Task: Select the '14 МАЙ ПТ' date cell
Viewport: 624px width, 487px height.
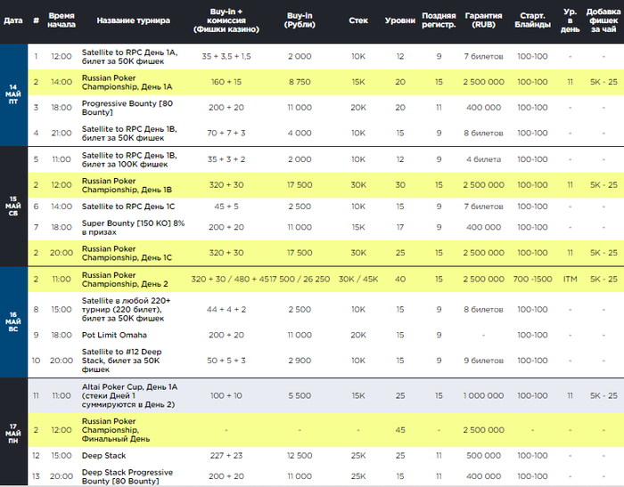Action: pyautogui.click(x=13, y=94)
